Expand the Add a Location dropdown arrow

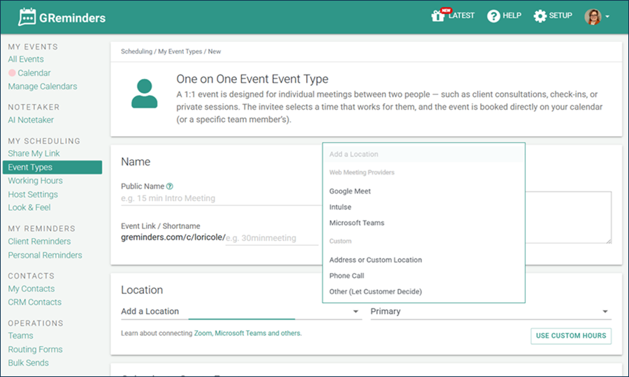[356, 312]
